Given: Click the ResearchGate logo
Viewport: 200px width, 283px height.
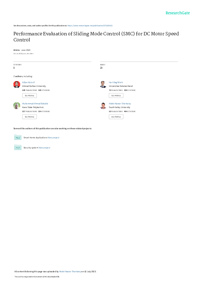Looking at the screenshot, I should point(177,13).
